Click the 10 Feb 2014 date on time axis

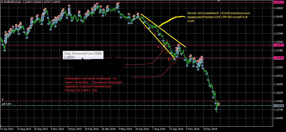pos(92,129)
